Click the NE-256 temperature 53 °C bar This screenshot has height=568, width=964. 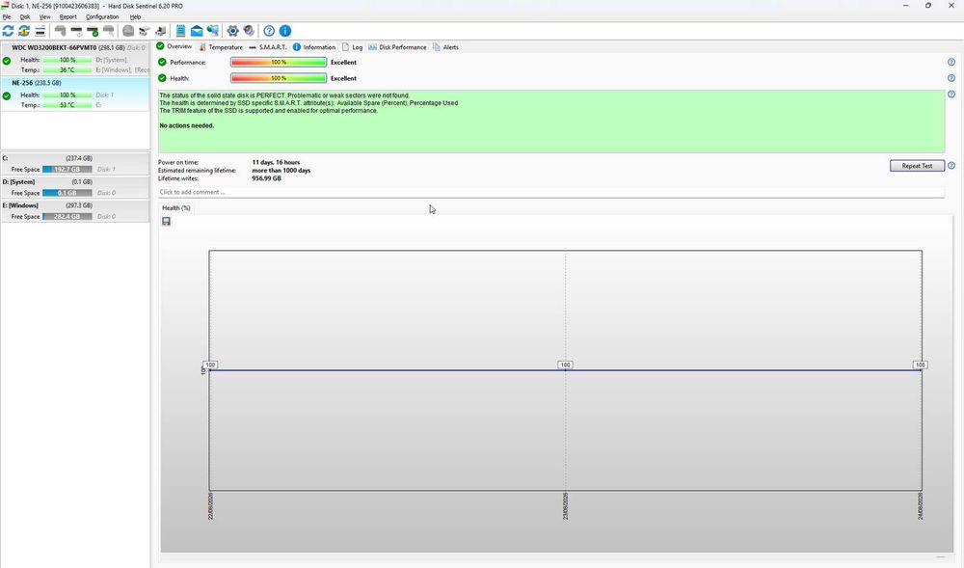coord(67,105)
